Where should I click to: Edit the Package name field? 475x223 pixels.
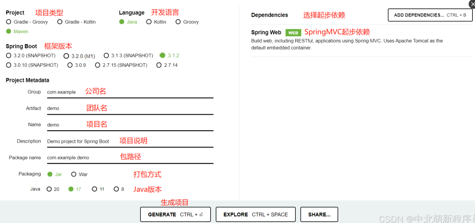pyautogui.click(x=130, y=158)
